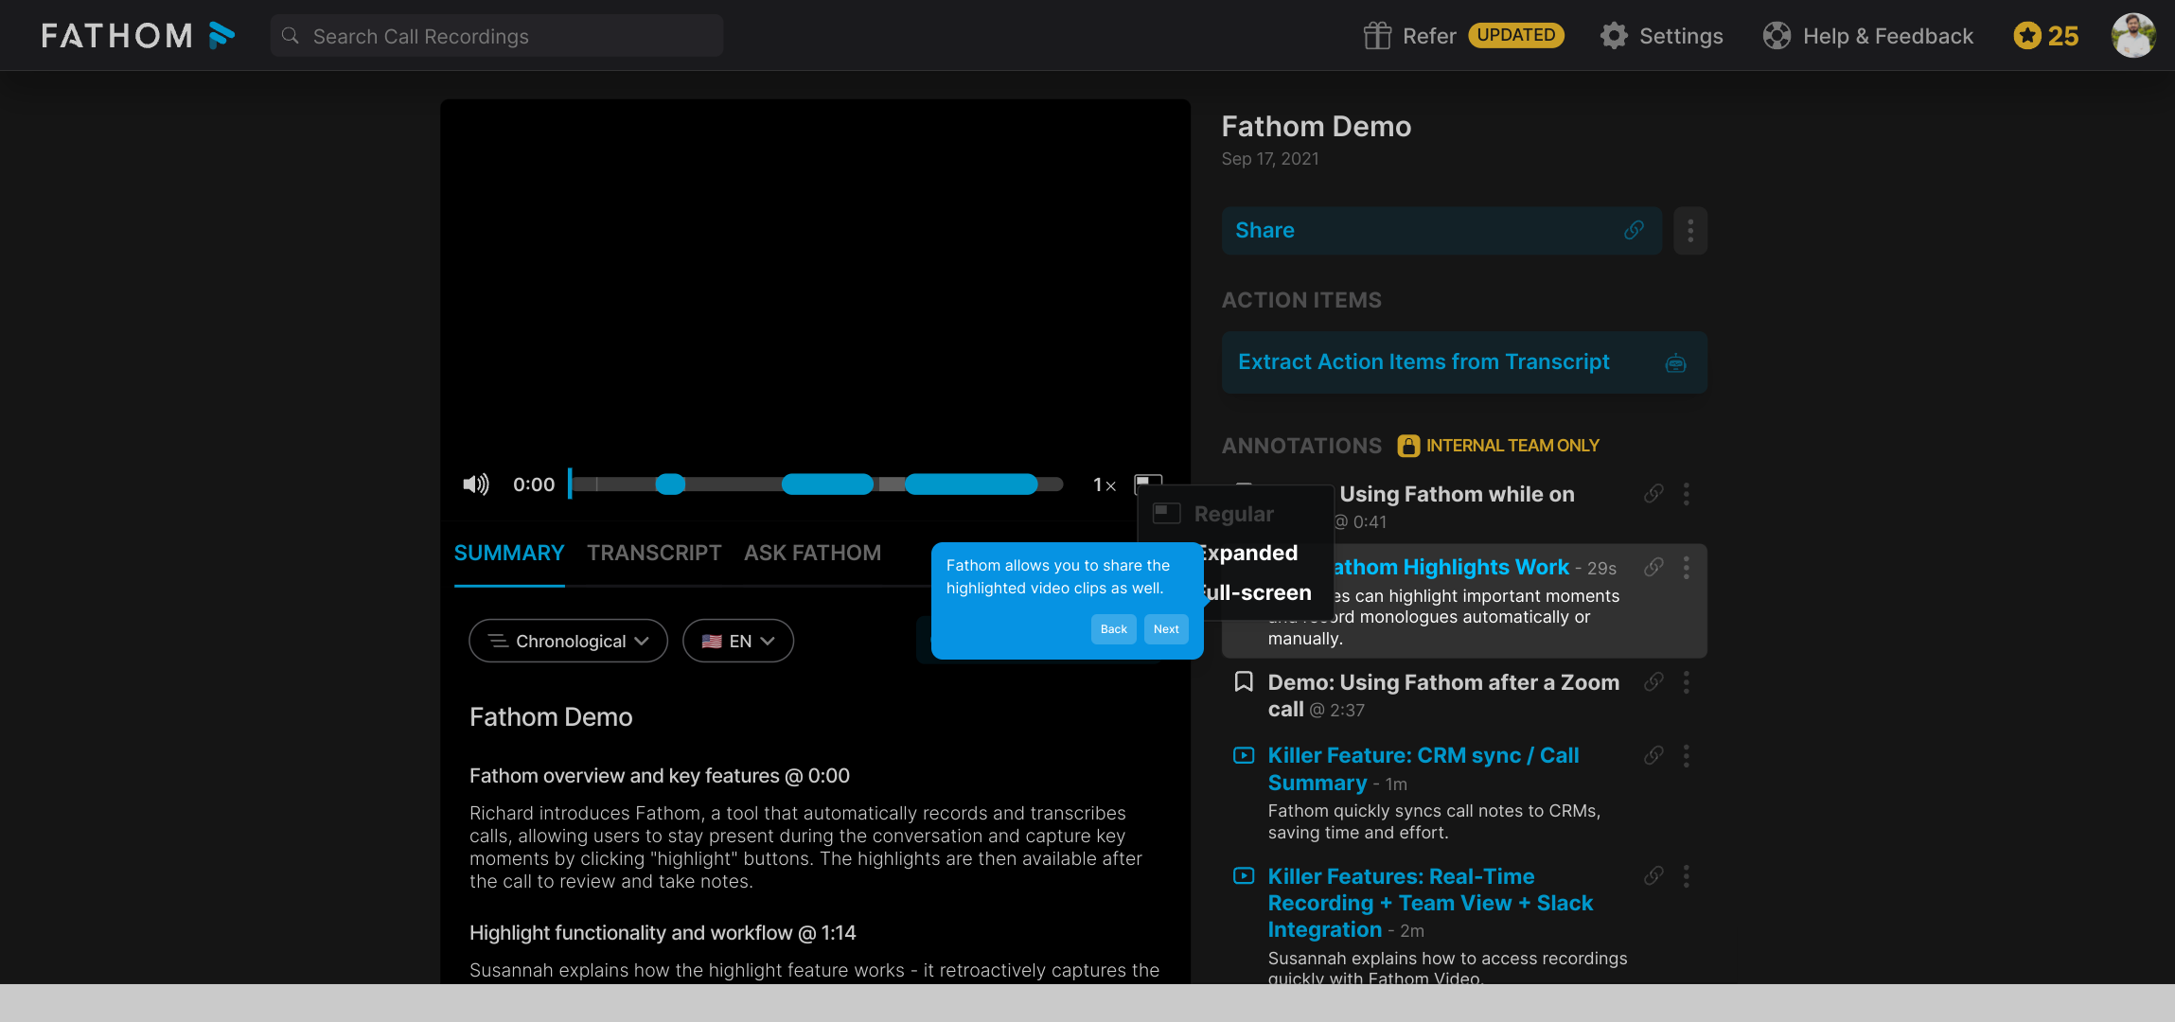Click the Share button
The width and height of the screenshot is (2175, 1022).
[x=1441, y=231]
